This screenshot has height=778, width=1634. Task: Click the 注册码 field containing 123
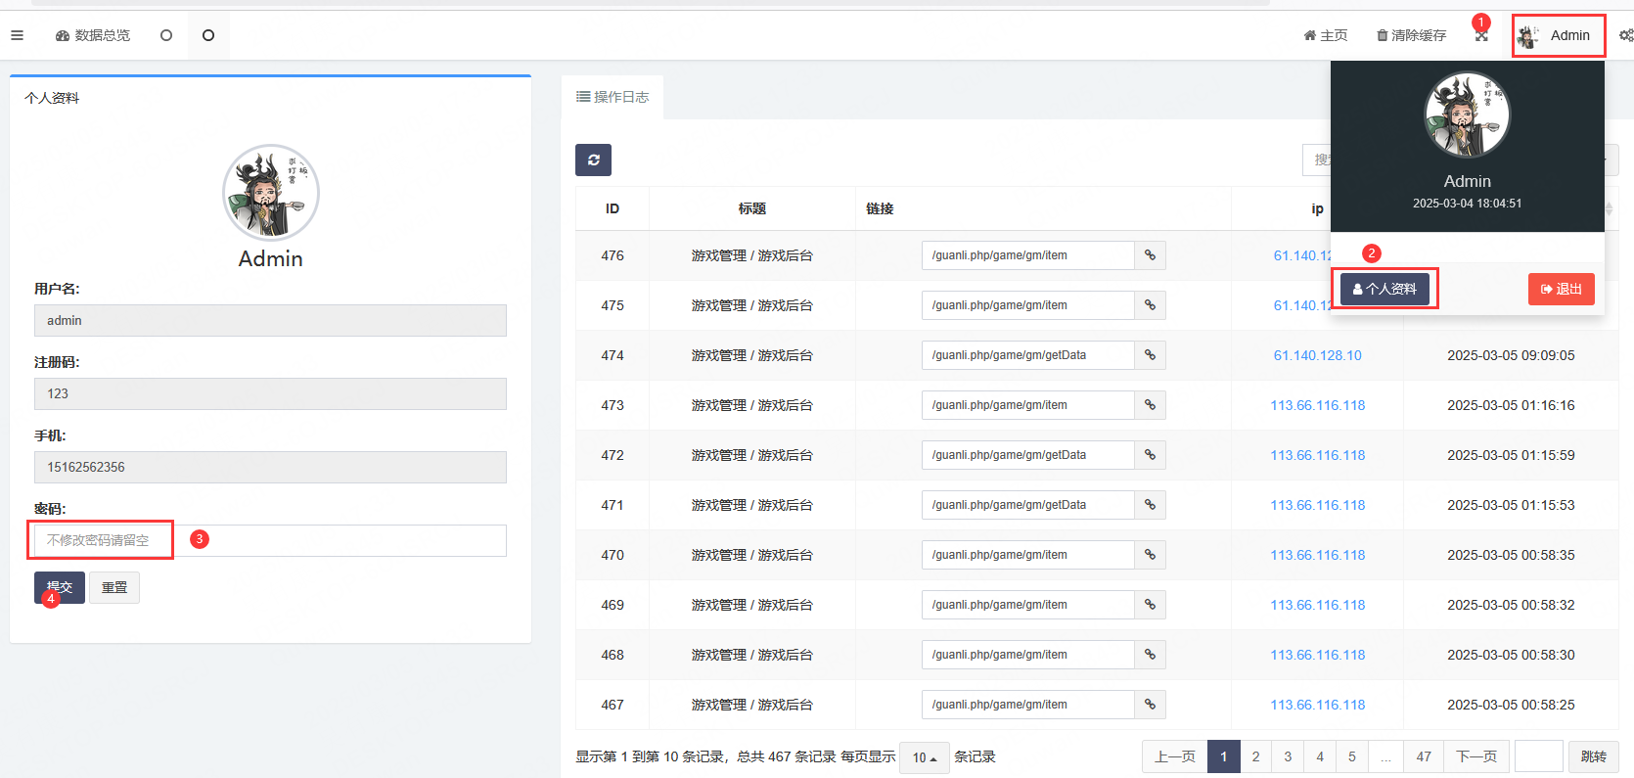pyautogui.click(x=270, y=393)
